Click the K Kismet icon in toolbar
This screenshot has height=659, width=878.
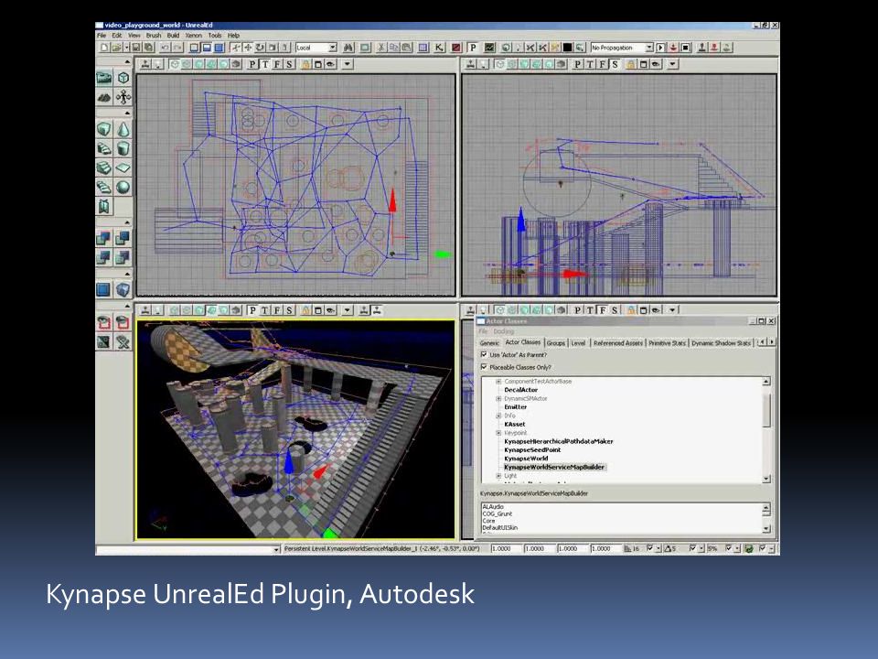[x=440, y=48]
